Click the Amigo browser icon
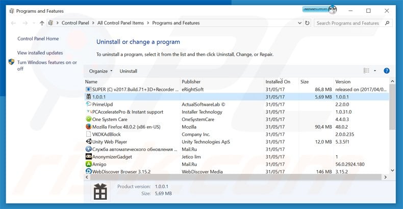The width and height of the screenshot is (403, 209). click(x=88, y=164)
